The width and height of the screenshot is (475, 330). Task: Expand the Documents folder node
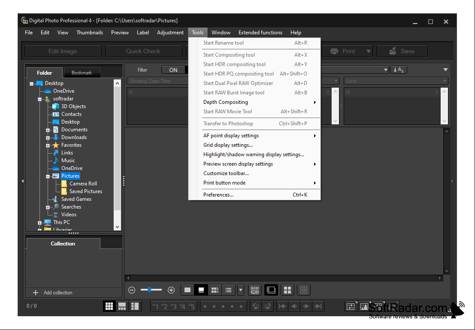pos(48,130)
